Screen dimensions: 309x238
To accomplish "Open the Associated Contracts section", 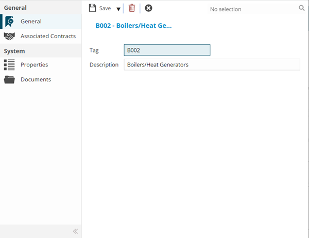I will 48,36.
